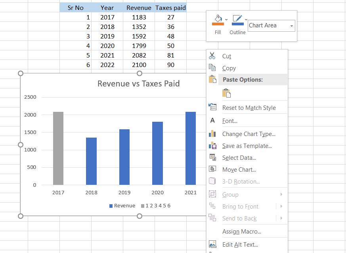This screenshot has width=346, height=253.
Task: Click the chart title Revenue vs Taxes Paid
Action: point(138,84)
